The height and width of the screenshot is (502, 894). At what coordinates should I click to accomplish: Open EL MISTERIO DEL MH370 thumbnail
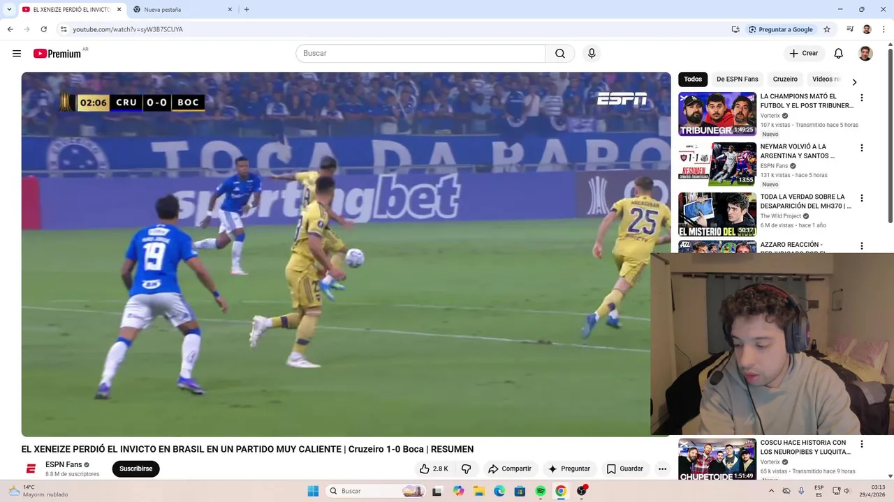[717, 214]
